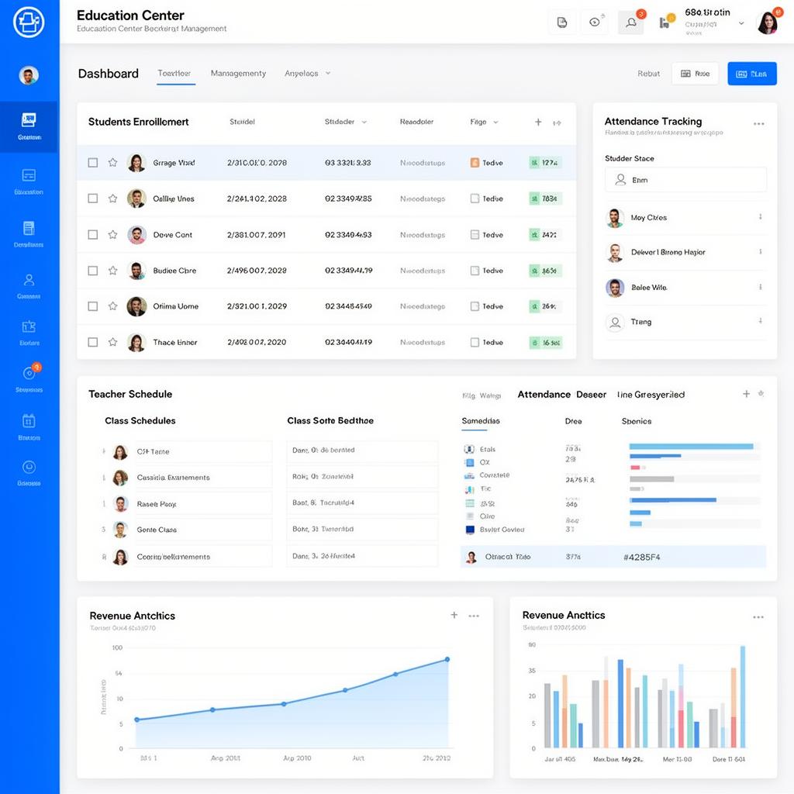Tick the checkbox for Budiee Cbre
The image size is (794, 794).
point(93,271)
